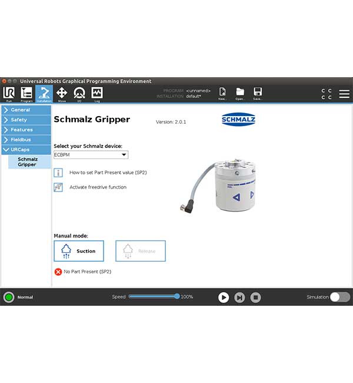The image size is (353, 383).
Task: Stop the program
Action: (256, 297)
